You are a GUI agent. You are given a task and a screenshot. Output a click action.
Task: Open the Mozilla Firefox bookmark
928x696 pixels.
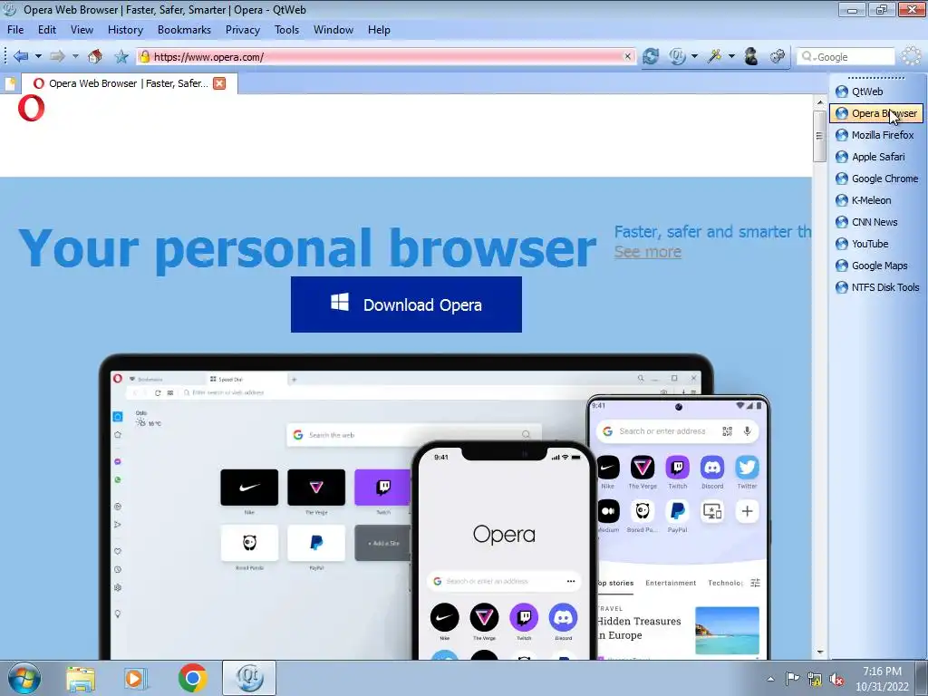876,135
